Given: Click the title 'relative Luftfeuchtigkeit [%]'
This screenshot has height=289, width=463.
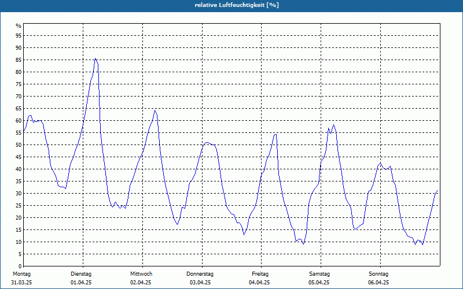Looking at the screenshot, I should tap(237, 5).
